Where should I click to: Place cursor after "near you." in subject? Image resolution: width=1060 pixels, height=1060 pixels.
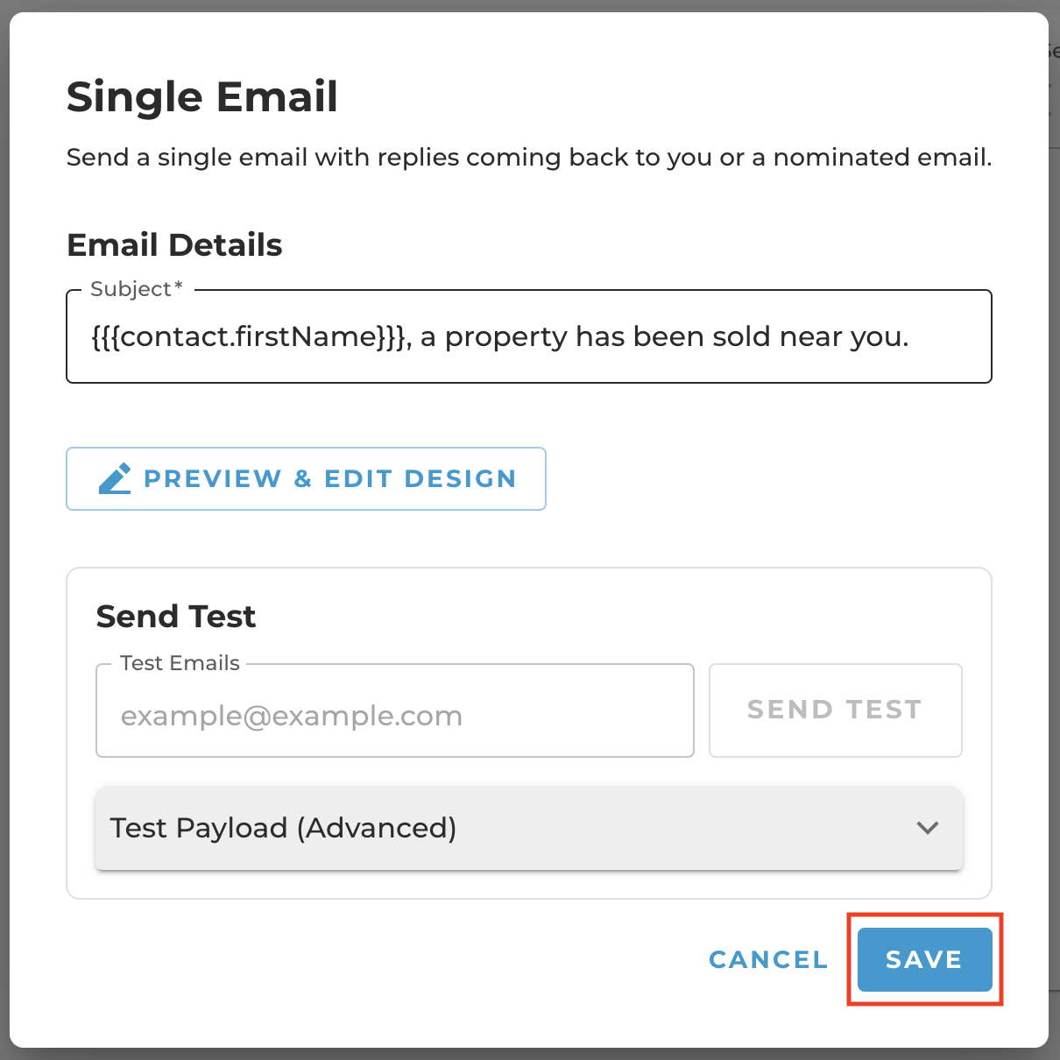[x=911, y=336]
